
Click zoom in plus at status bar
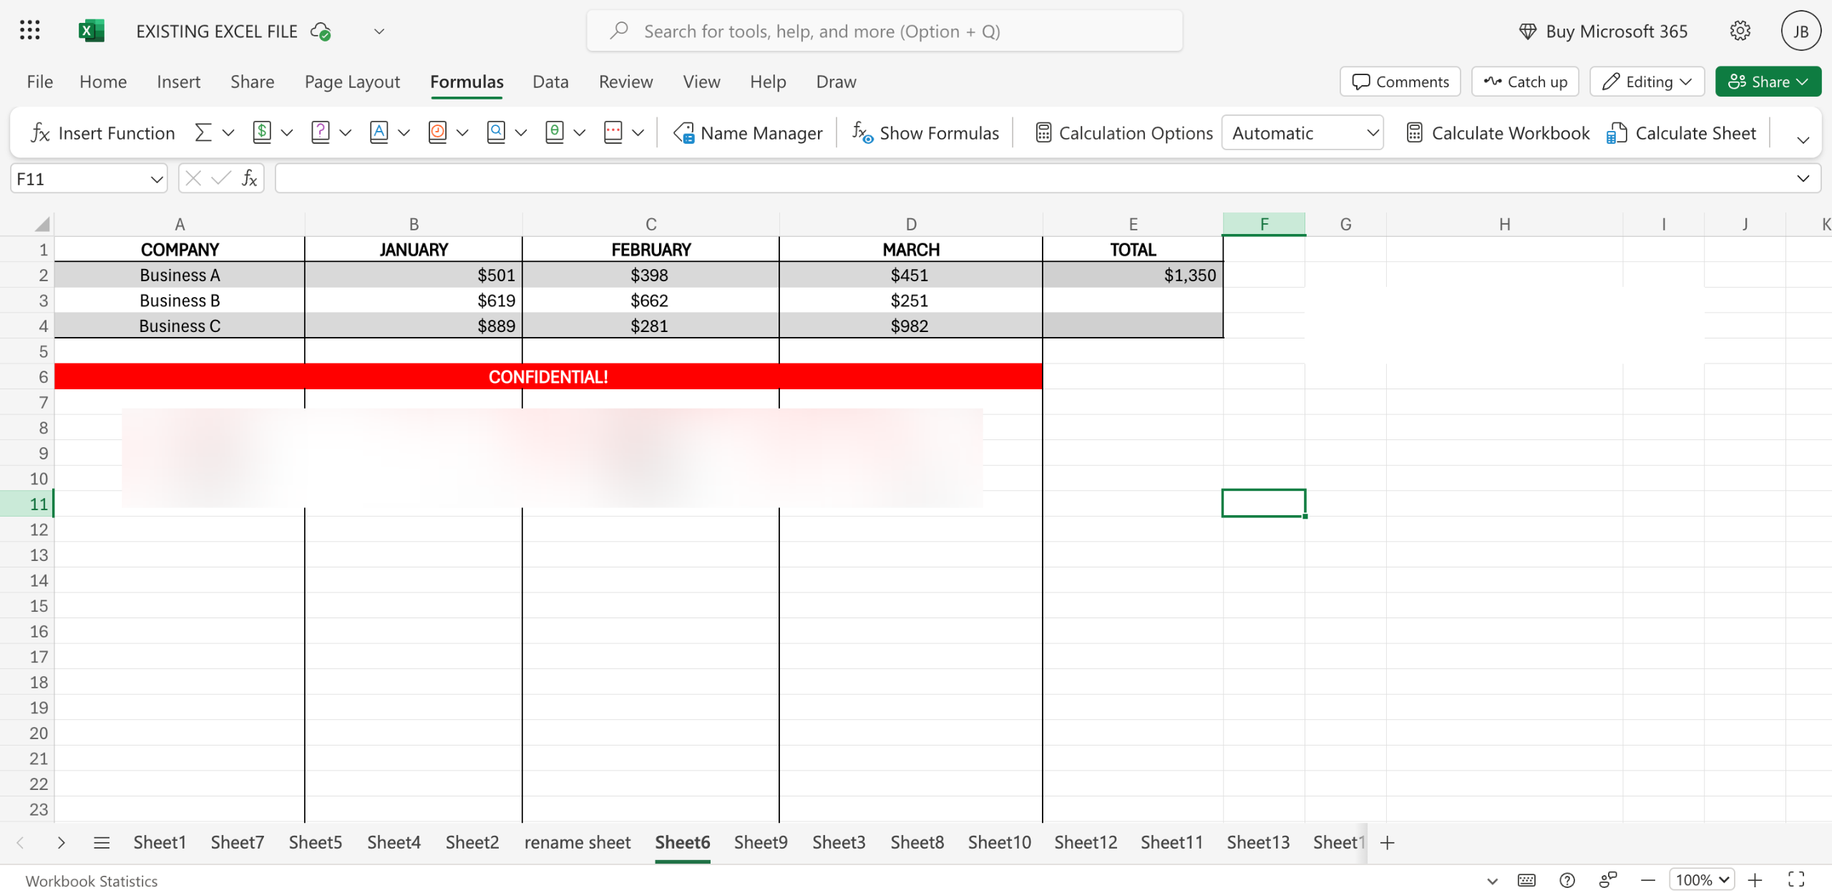click(1755, 880)
